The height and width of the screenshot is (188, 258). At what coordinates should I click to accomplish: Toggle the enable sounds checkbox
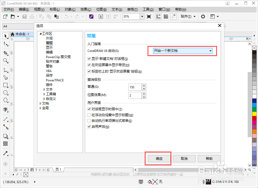(89, 127)
